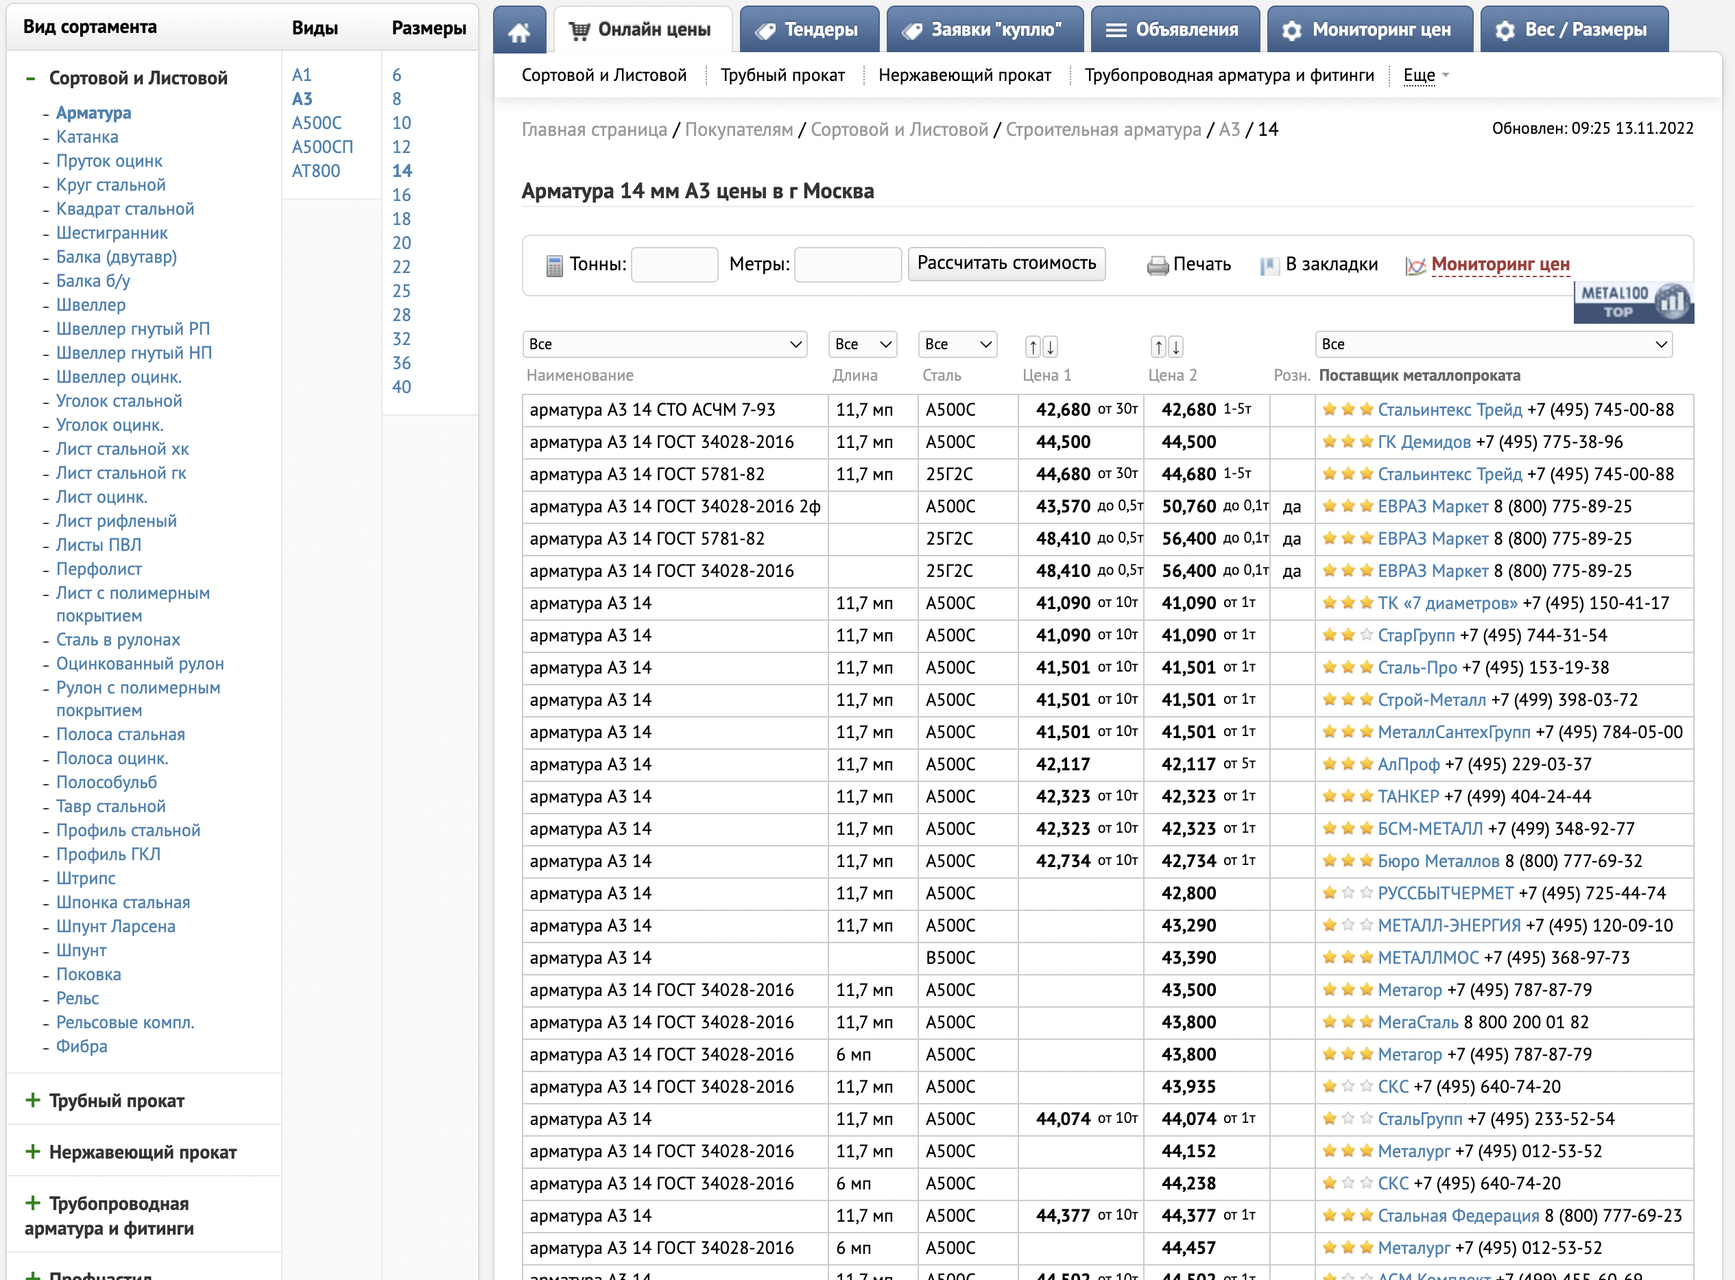Viewport: 1735px width, 1280px height.
Task: Open supplier ТК «7 диаметров» link
Action: (x=1448, y=603)
